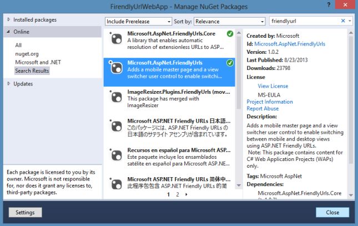Click the Recursos en español package icon
The image size is (358, 226).
point(116,155)
